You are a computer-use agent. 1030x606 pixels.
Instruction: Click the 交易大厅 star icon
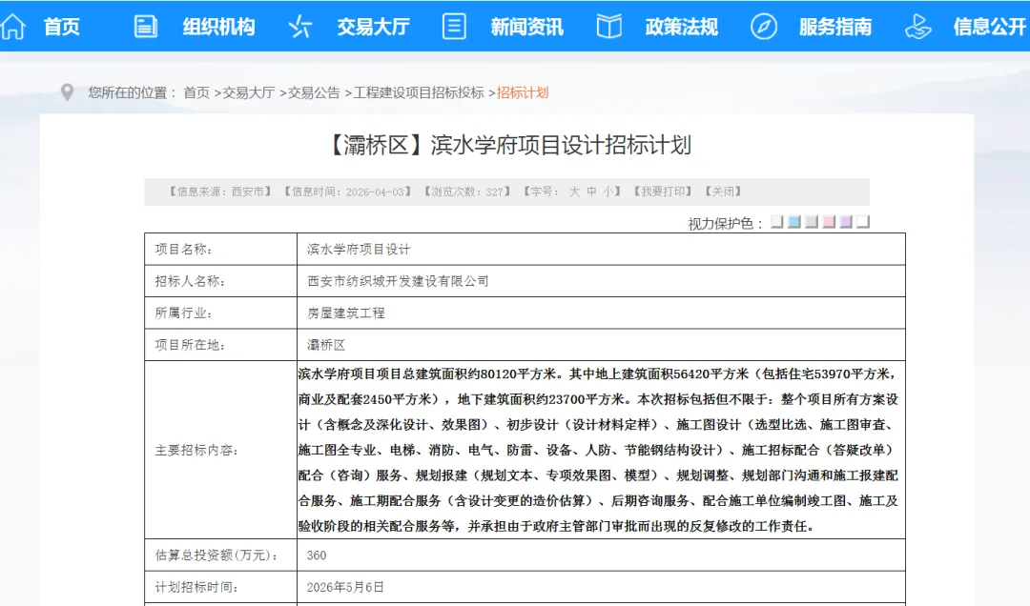[299, 27]
